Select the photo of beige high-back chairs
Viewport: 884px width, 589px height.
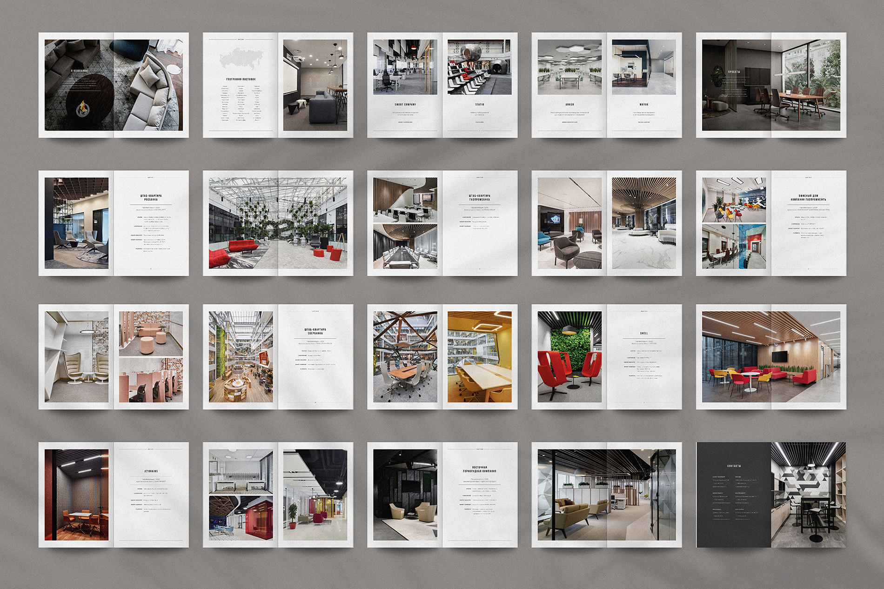76,357
